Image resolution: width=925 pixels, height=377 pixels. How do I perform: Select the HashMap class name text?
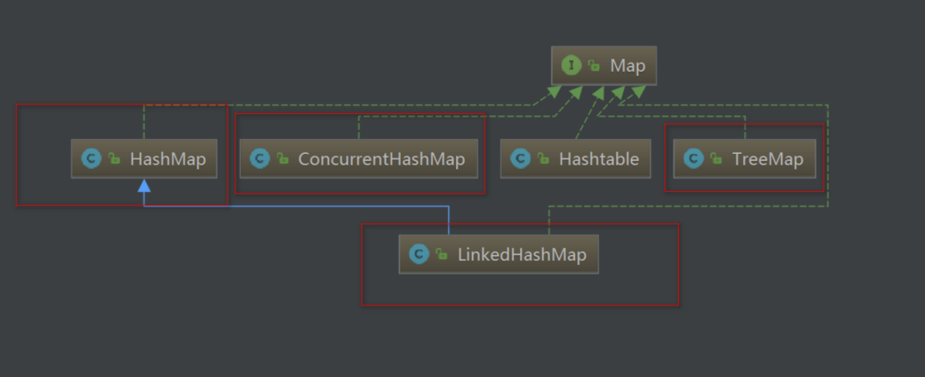(x=167, y=159)
